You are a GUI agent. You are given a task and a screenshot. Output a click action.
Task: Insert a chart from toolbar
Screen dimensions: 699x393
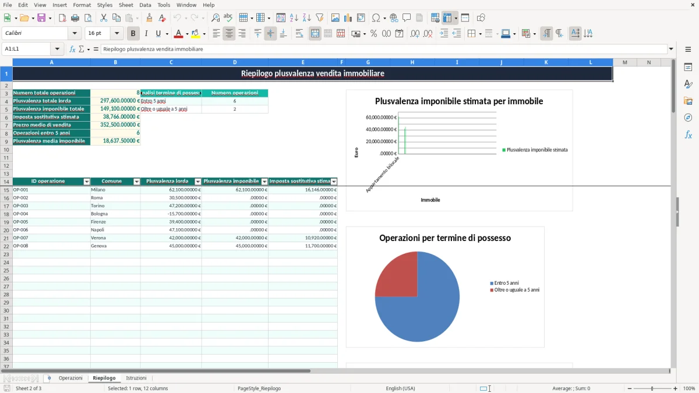(348, 18)
